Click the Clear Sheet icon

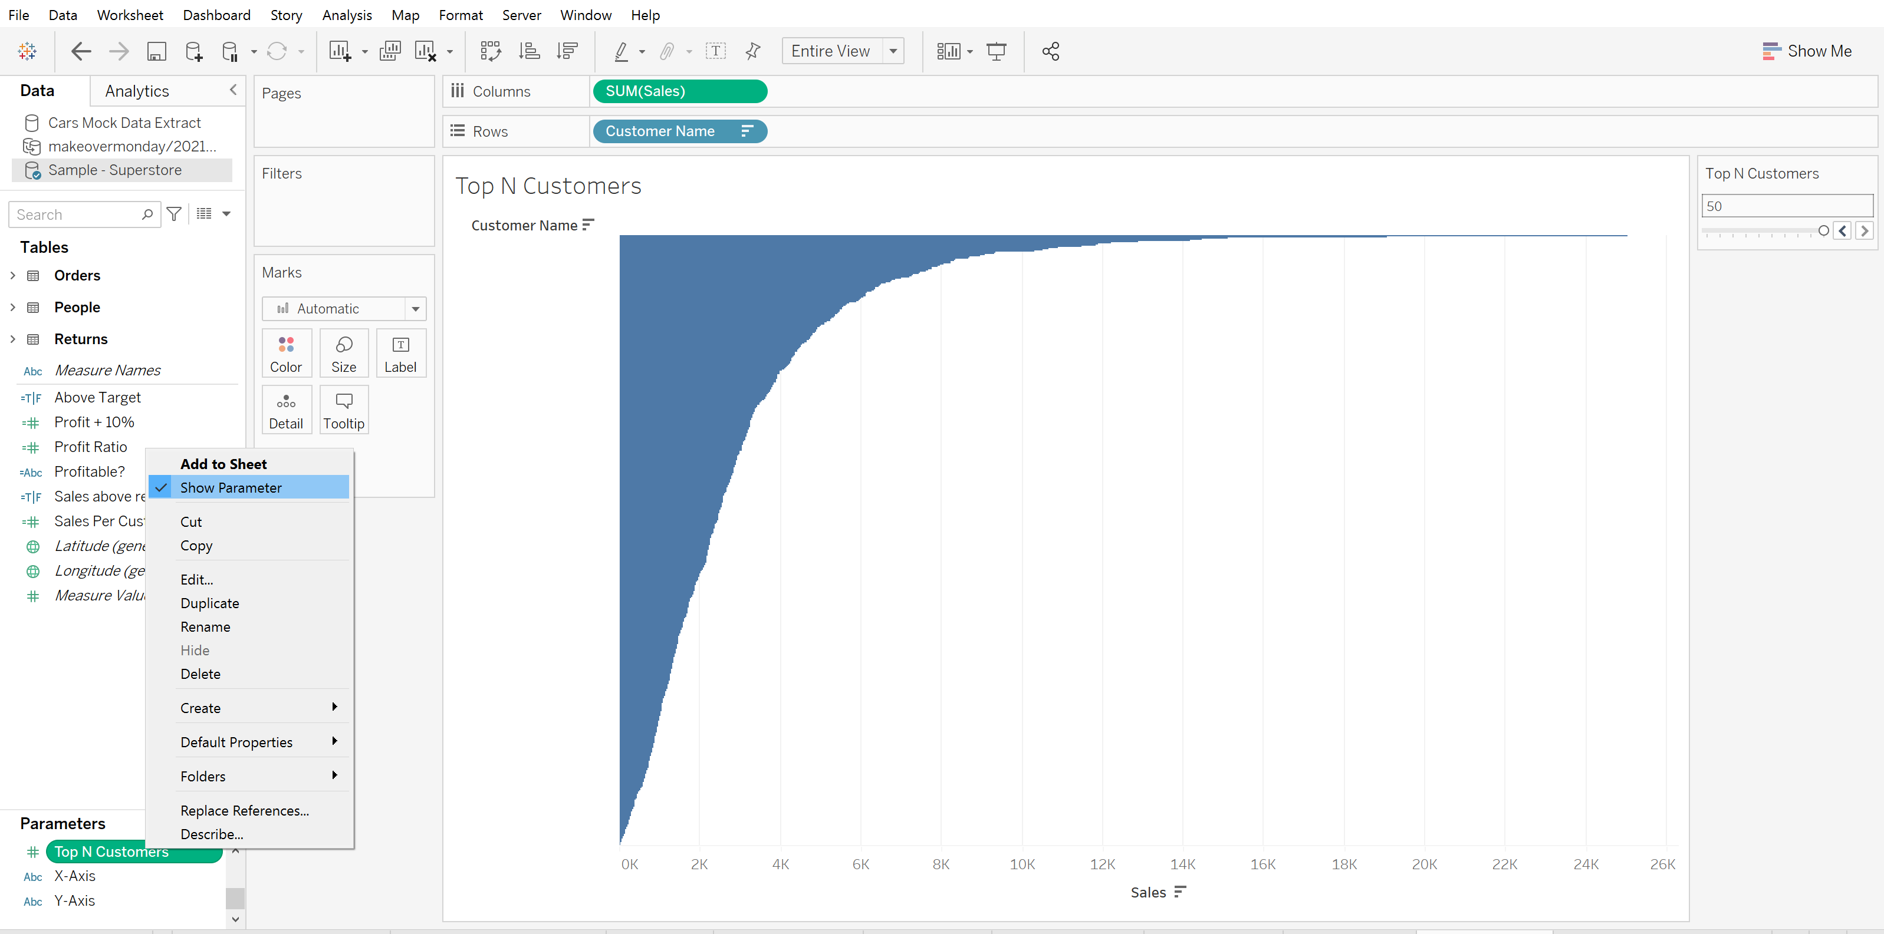(426, 51)
